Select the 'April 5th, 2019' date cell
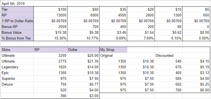Viewport: 211px width, 99px height. [17, 4]
